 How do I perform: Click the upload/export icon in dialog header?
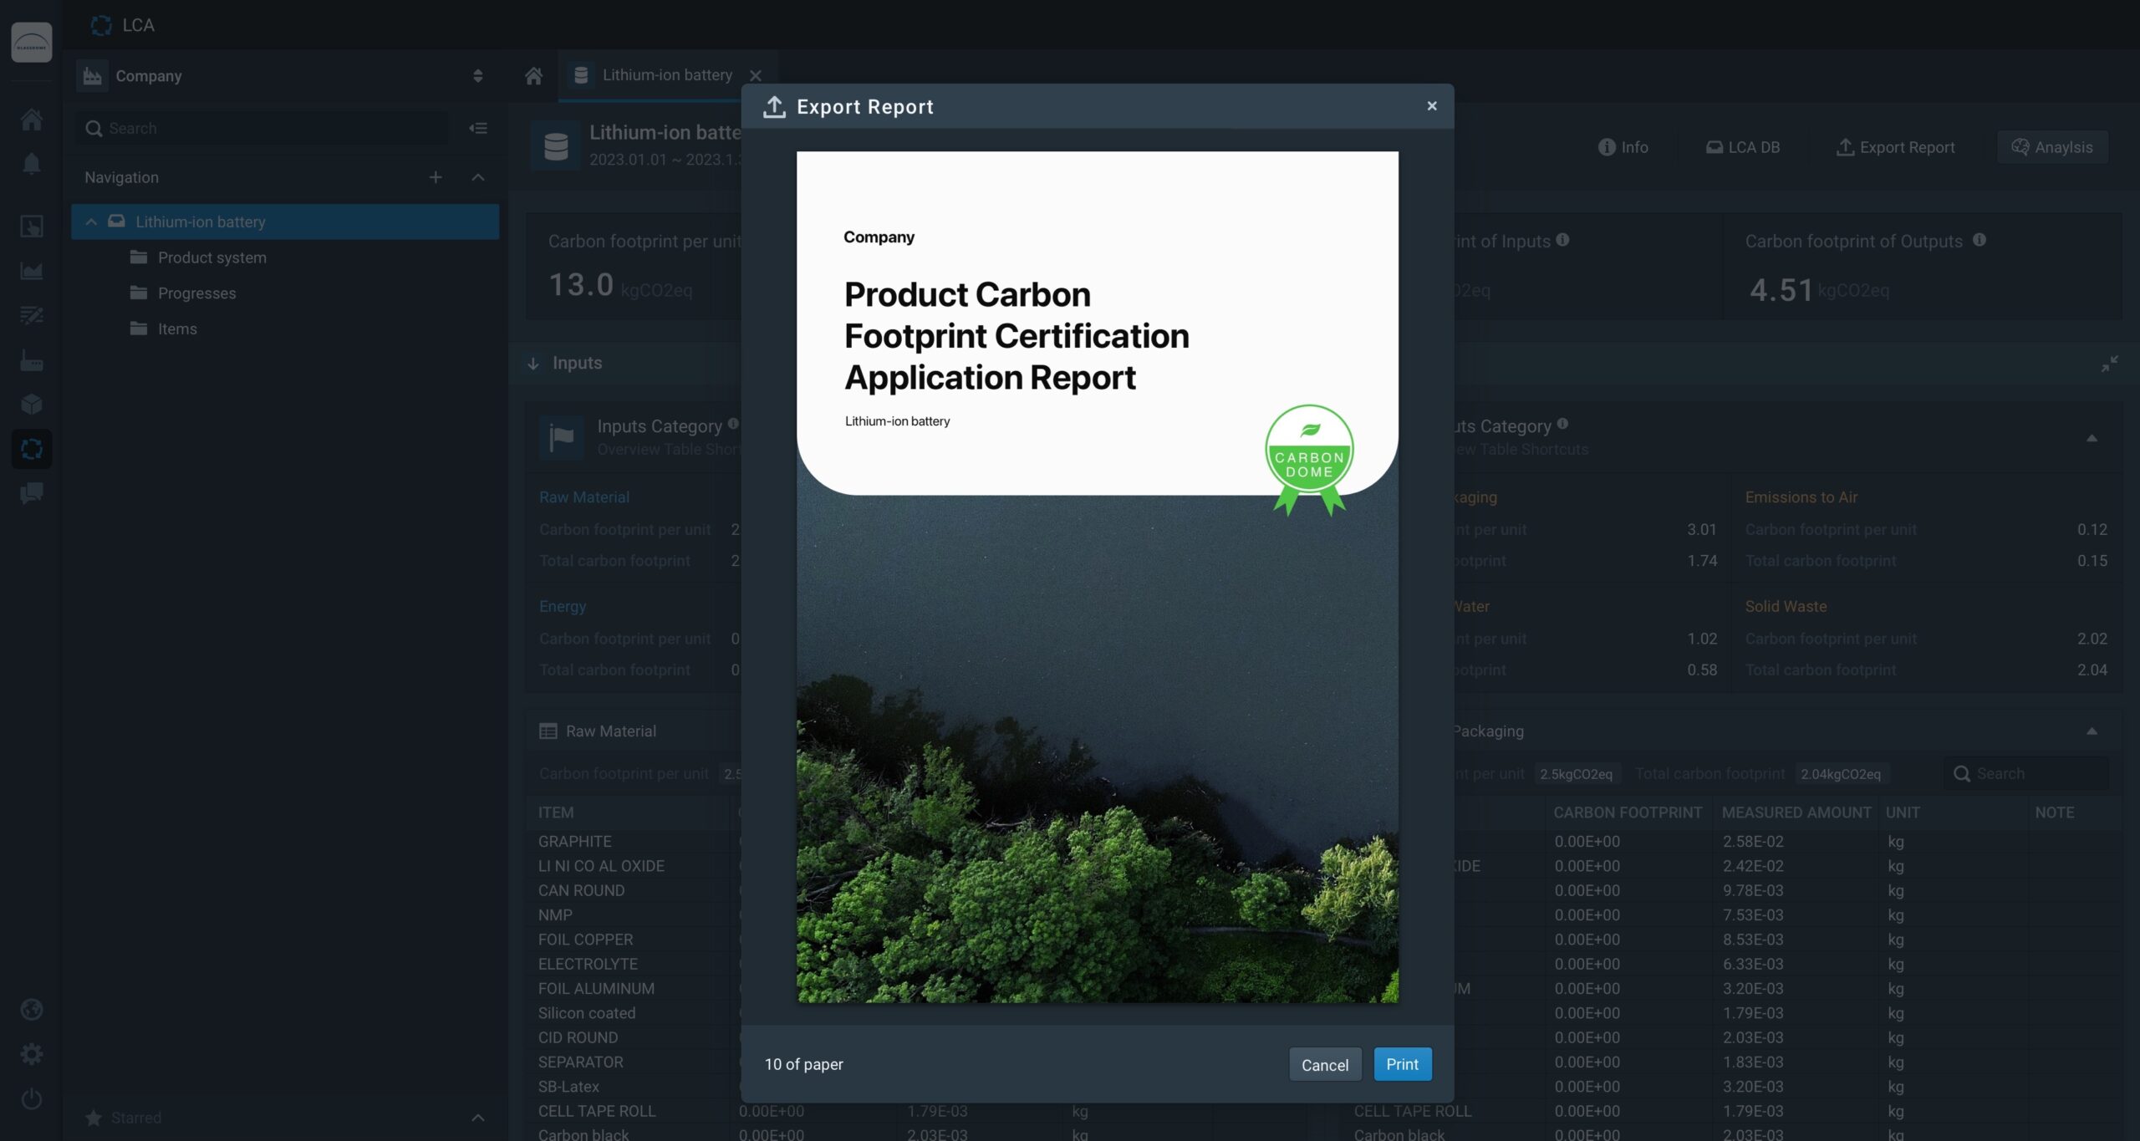click(774, 106)
